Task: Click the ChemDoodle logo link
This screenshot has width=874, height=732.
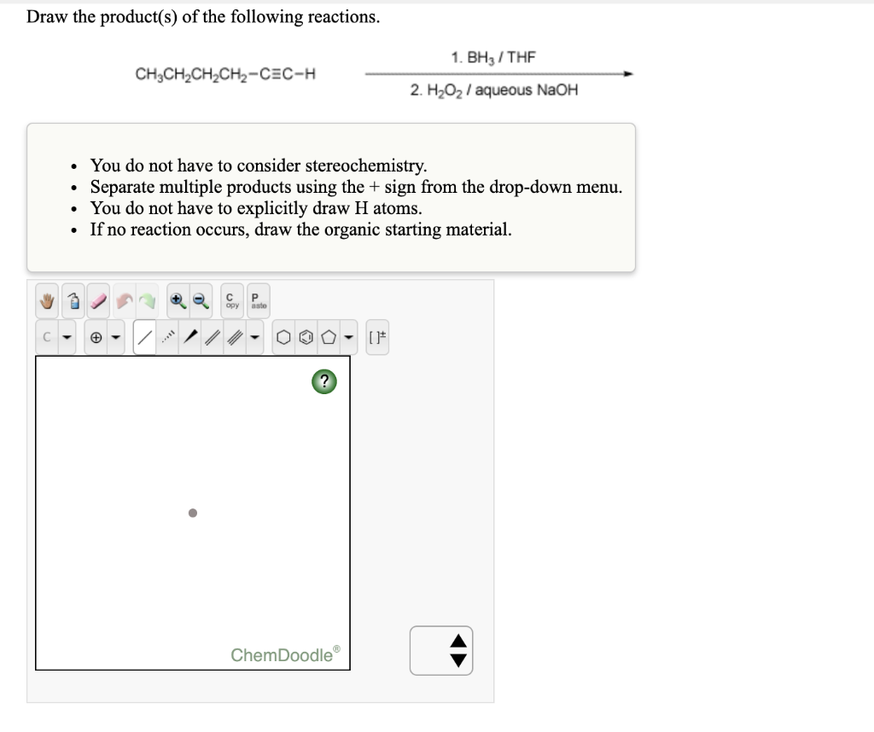Action: click(284, 655)
